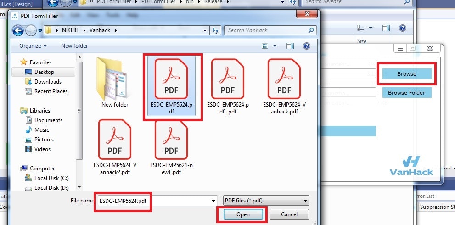The width and height of the screenshot is (455, 225).
Task: Select Libraries in the navigation pane
Action: point(40,110)
